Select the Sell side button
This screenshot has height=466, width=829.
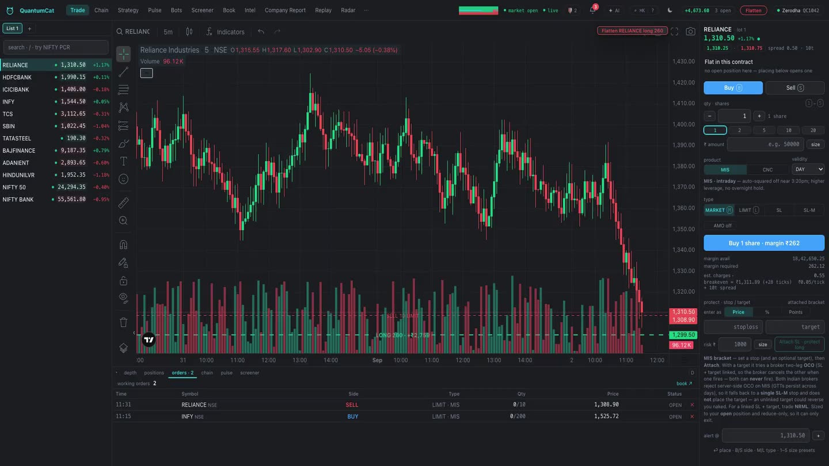coord(795,87)
